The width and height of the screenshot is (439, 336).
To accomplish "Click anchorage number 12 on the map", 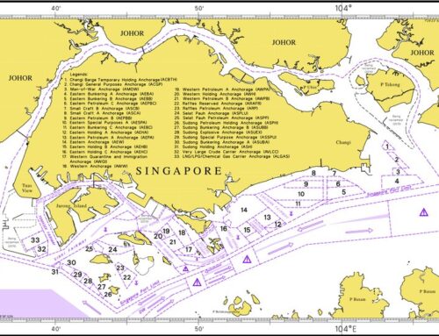I will (277, 225).
